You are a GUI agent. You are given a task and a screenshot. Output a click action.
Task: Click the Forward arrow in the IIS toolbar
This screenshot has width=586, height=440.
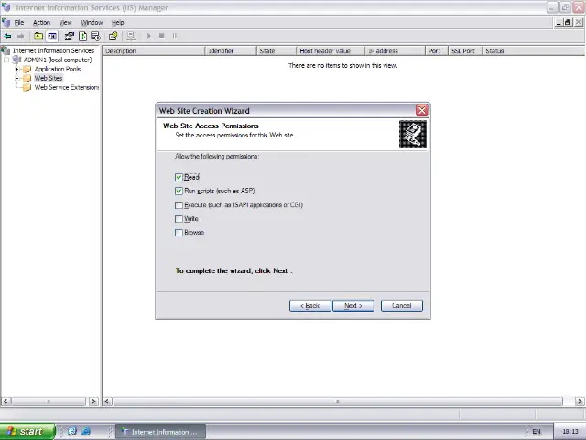click(x=20, y=37)
